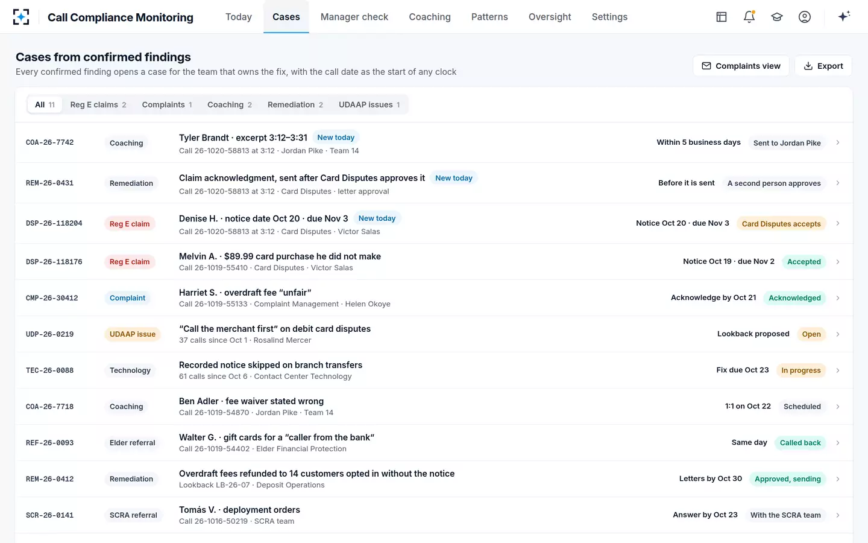The image size is (868, 543).
Task: Expand the UDP-26-0219 row chevron
Action: tap(838, 334)
